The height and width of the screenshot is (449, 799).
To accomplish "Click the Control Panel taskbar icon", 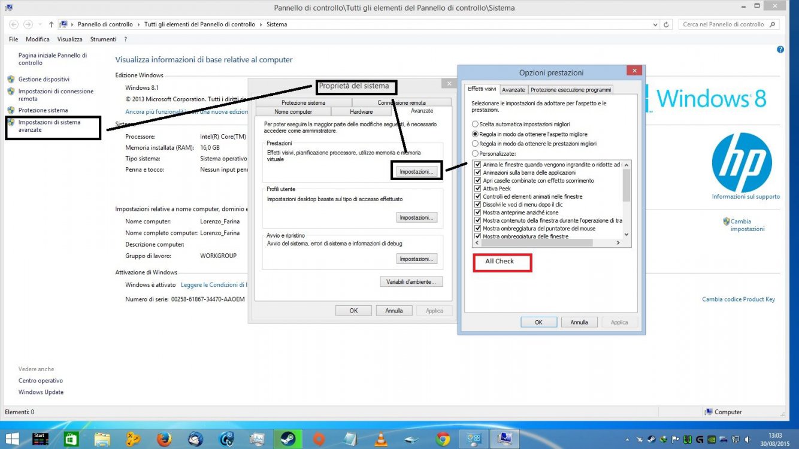I will click(x=474, y=439).
